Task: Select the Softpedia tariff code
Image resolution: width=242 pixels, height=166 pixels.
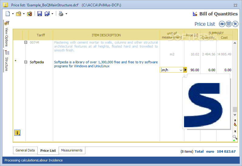Action: coord(37,62)
